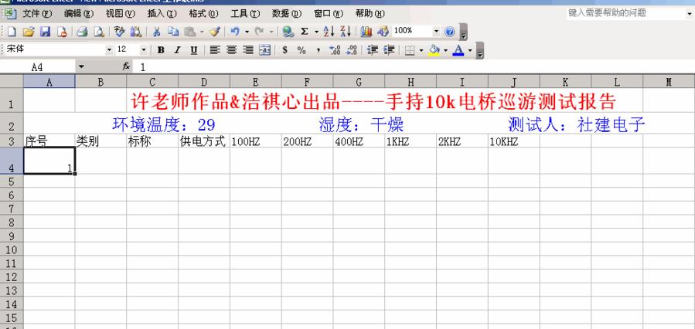
Task: Create a new blank workbook
Action: [x=12, y=32]
